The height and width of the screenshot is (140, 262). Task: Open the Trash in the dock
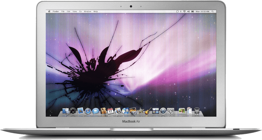(197, 111)
